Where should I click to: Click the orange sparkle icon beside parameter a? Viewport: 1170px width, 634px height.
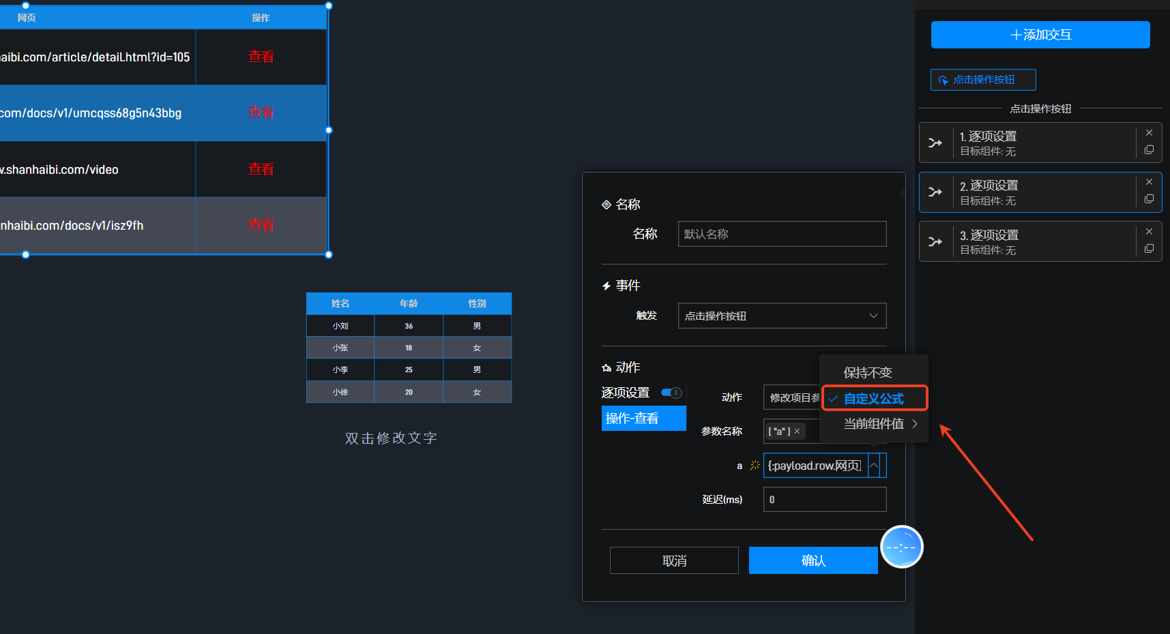point(755,466)
